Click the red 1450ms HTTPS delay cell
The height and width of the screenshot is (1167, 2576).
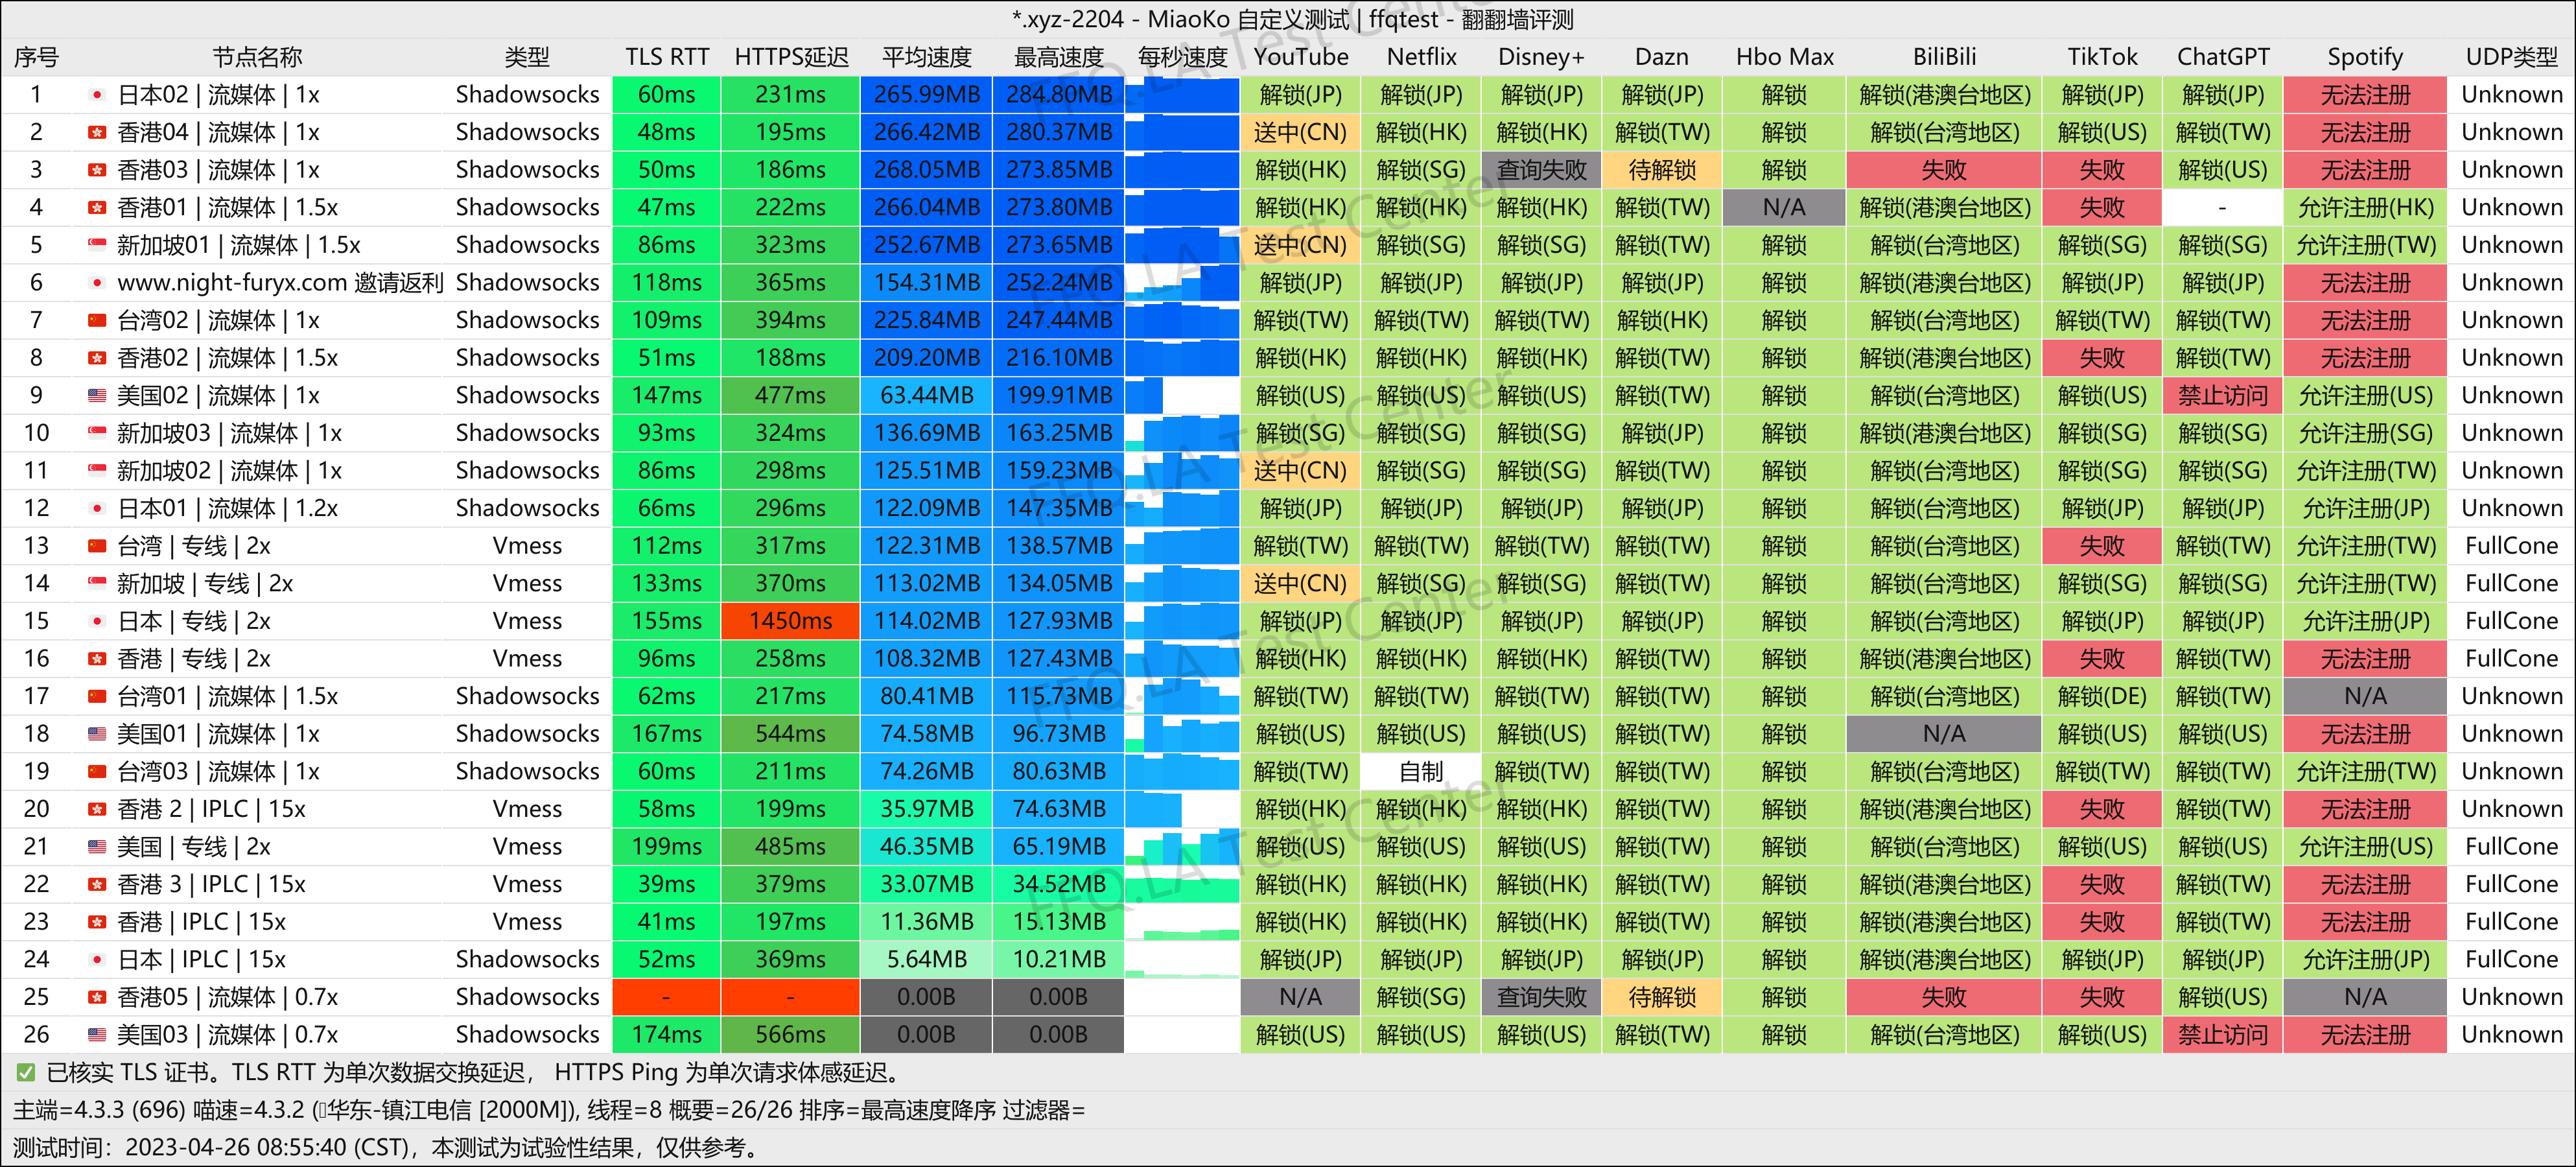click(x=790, y=621)
